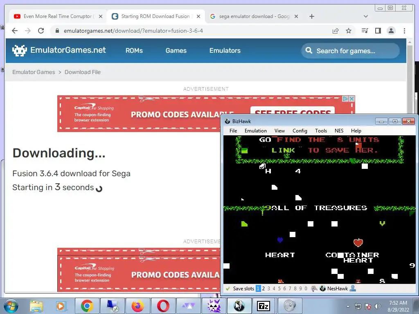
Task: Open Firefox from the taskbar
Action: tap(138, 306)
